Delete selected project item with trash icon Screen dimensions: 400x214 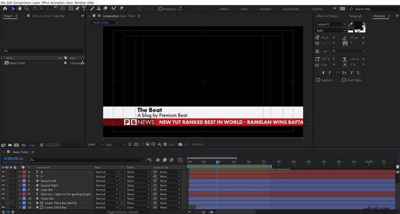41,145
